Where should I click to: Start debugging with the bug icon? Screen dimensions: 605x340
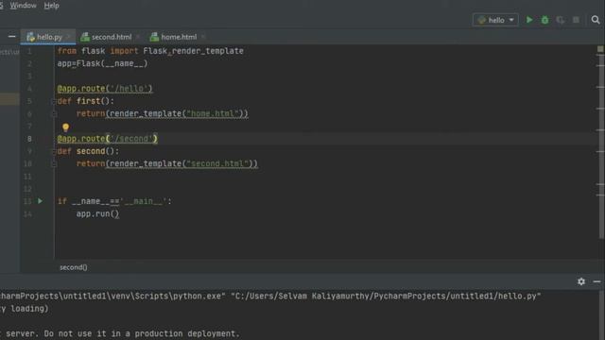(544, 20)
